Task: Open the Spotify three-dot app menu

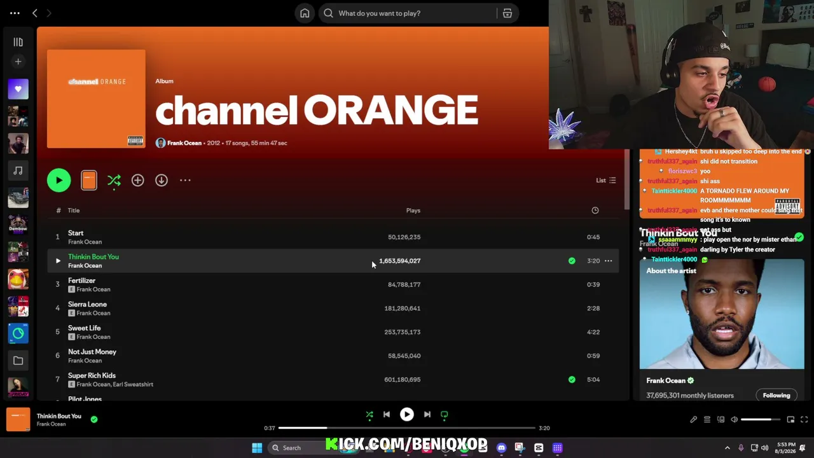Action: tap(15, 13)
